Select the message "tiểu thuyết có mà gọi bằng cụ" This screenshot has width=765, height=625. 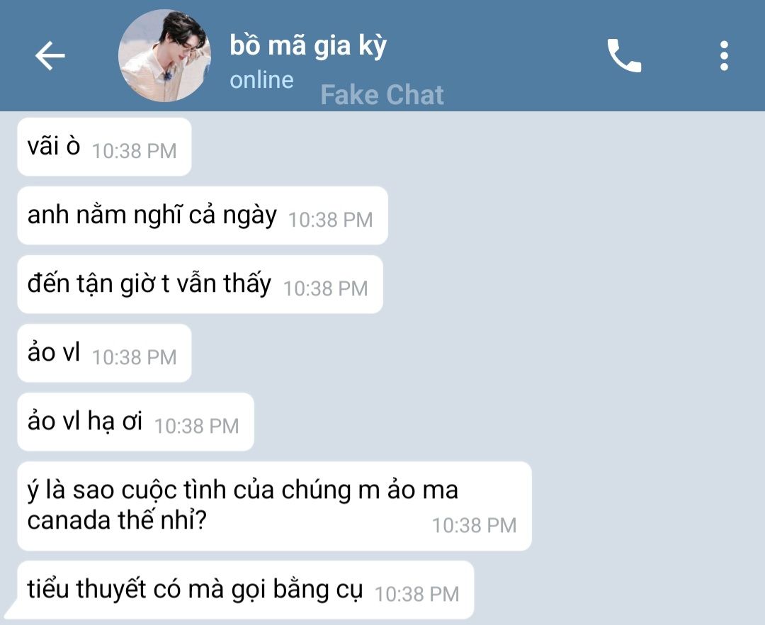pos(245,590)
